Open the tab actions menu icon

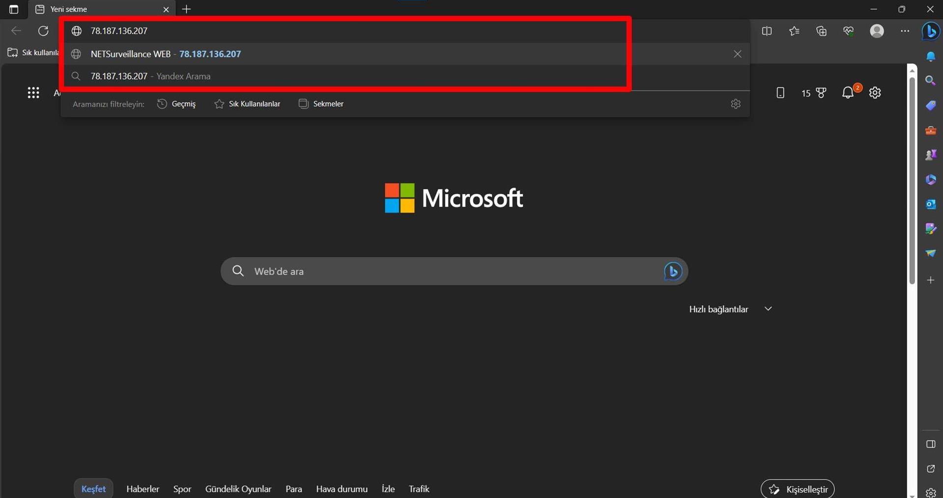(13, 9)
